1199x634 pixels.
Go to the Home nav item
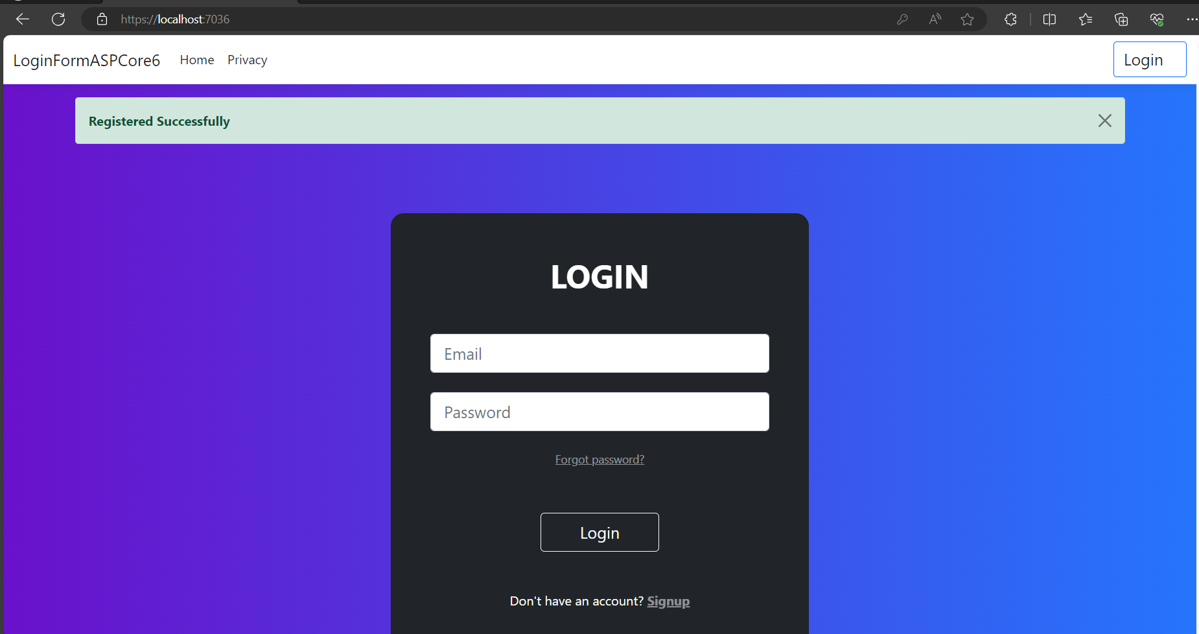(x=197, y=60)
